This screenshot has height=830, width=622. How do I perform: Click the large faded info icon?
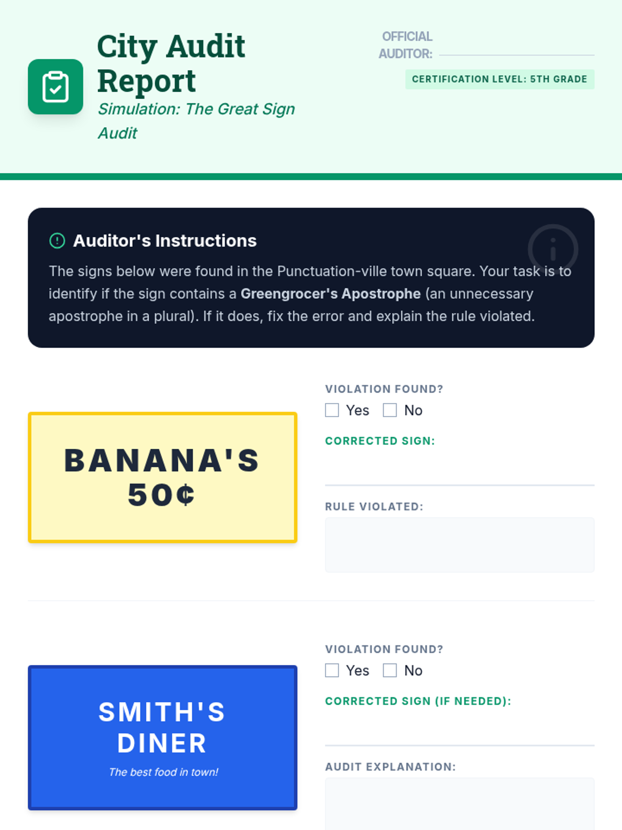click(553, 249)
